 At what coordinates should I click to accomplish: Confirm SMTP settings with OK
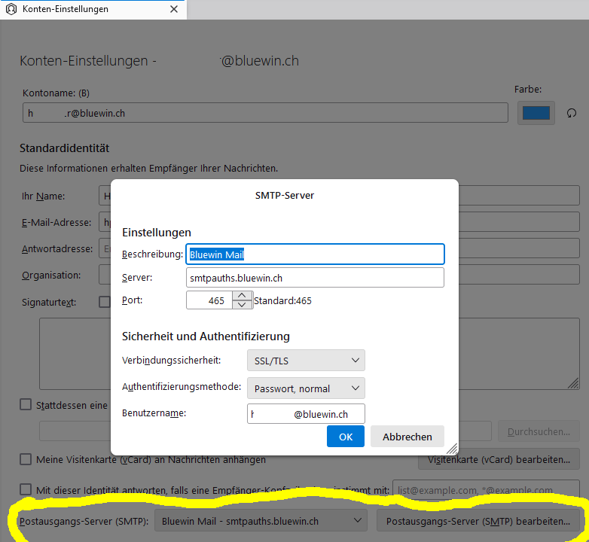346,437
